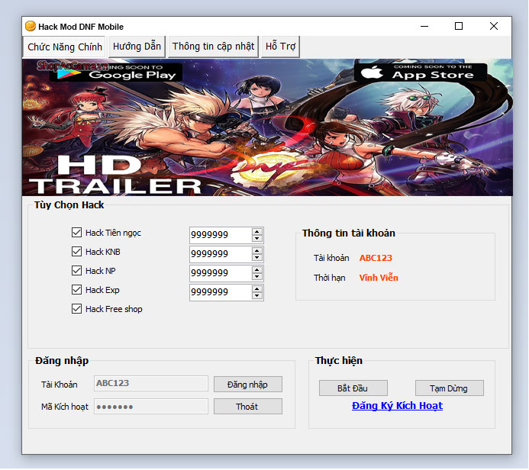Uncheck the Hack Tiên ngọc checkbox
Viewport: 529px width, 470px height.
(76, 232)
